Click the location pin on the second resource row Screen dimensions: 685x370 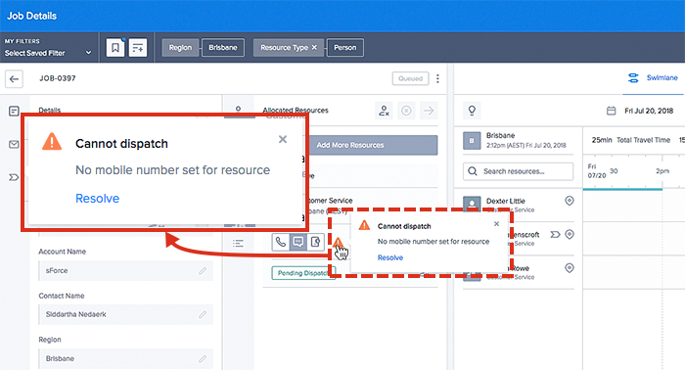pos(569,235)
